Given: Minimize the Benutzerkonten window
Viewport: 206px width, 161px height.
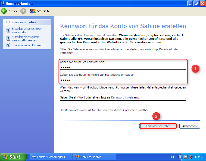Looking at the screenshot, I should point(190,4).
